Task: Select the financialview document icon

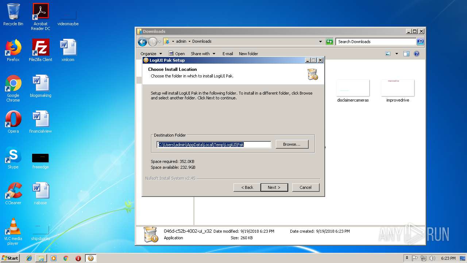Action: pos(40,122)
